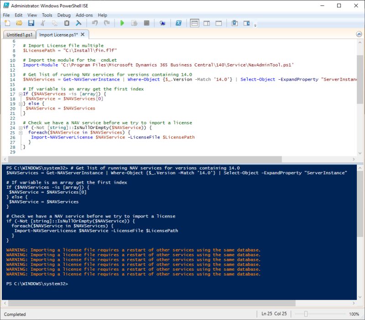Save the current script

tap(31, 23)
